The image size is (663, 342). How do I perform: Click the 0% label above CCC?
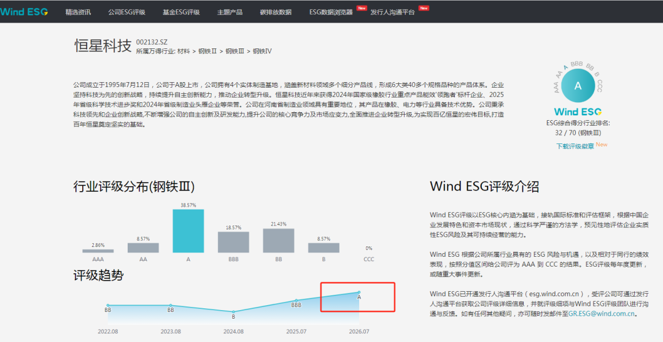tap(369, 248)
